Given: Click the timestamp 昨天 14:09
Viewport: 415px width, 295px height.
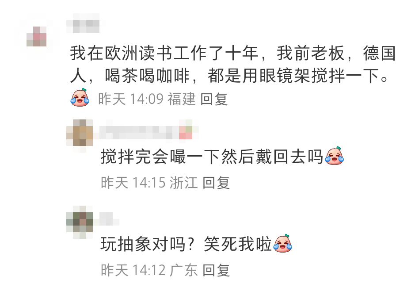Looking at the screenshot, I should tap(131, 100).
